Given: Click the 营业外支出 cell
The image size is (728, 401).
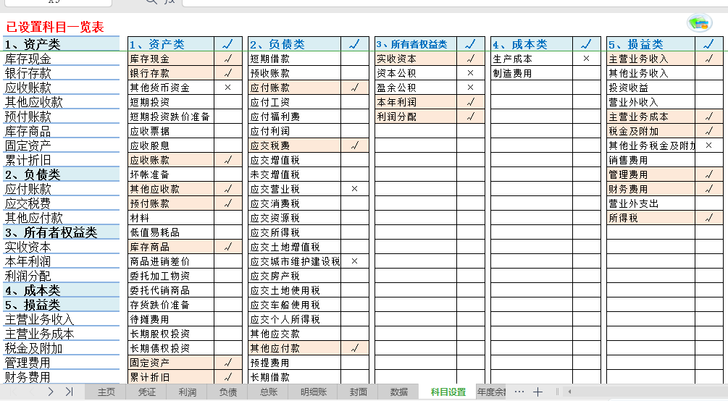Looking at the screenshot, I should [651, 203].
